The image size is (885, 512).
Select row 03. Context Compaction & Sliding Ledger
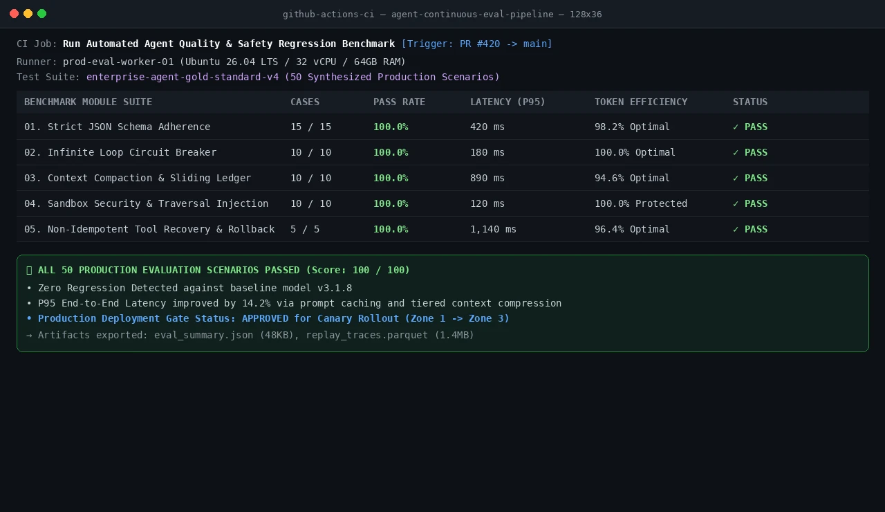point(442,178)
